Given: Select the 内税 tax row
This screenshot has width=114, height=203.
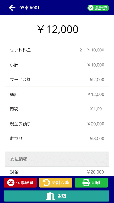Looking at the screenshot, I should coord(57,109).
